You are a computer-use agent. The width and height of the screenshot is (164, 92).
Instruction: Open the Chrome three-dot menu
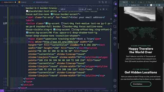coord(162,5)
